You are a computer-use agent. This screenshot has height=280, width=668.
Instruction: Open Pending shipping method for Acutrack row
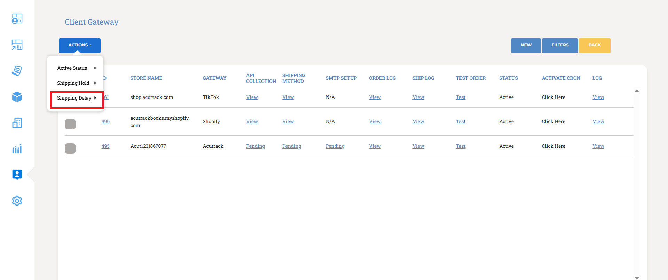click(292, 146)
